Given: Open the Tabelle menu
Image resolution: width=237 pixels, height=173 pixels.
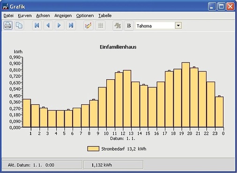Looking at the screenshot, I should point(105,15).
